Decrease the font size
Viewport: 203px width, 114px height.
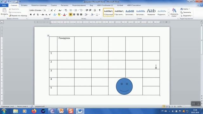pos(55,10)
